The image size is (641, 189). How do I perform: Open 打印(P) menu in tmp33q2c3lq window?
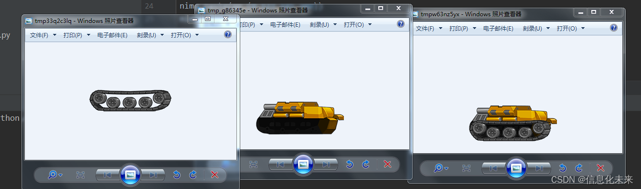pos(76,35)
